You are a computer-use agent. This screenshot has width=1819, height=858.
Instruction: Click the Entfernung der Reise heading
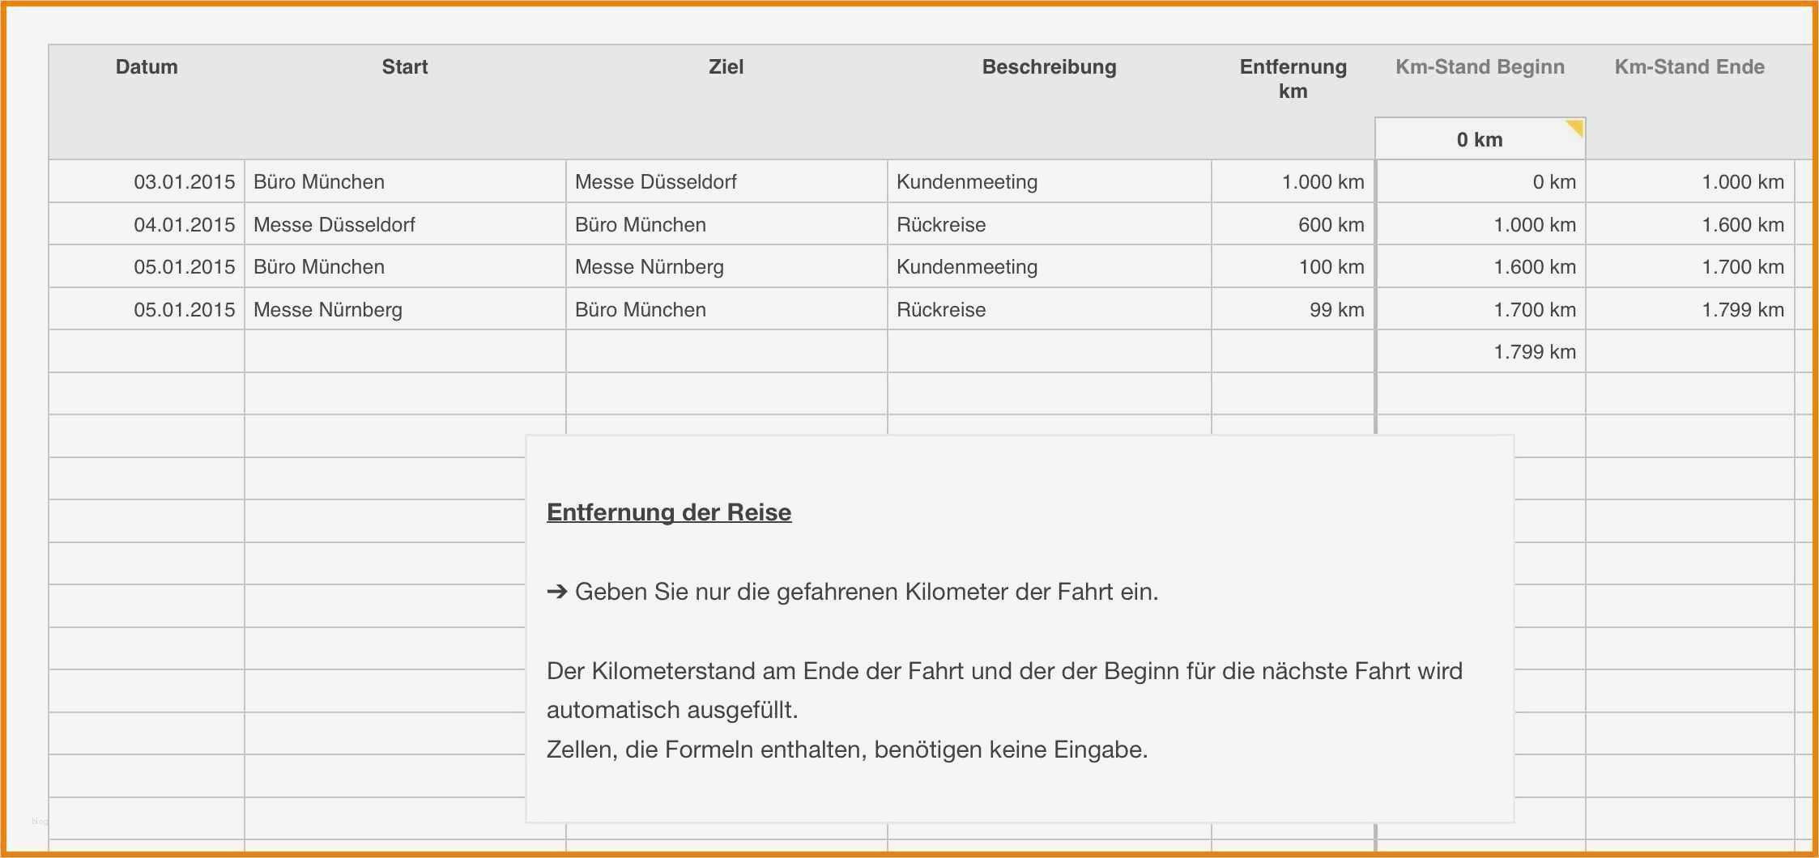coord(669,512)
